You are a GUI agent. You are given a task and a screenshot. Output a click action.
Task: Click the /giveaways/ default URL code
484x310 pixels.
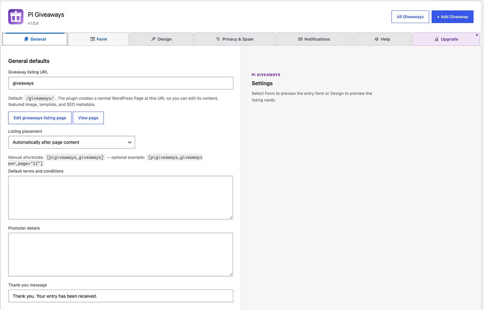tap(40, 98)
